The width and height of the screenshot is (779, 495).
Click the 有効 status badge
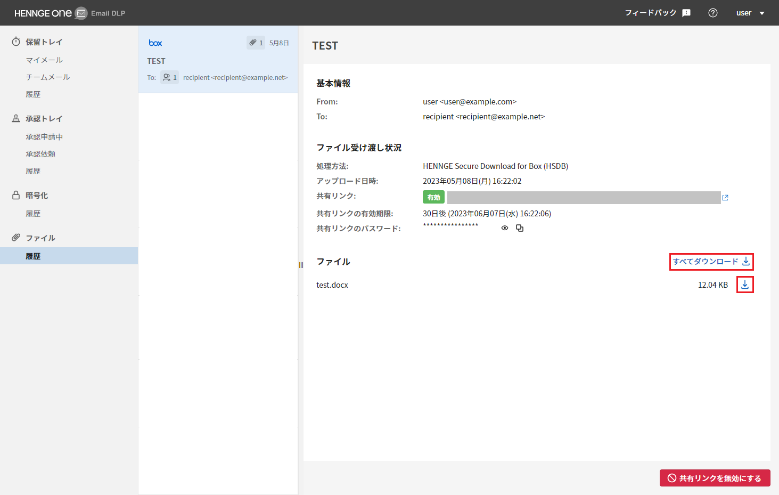433,197
